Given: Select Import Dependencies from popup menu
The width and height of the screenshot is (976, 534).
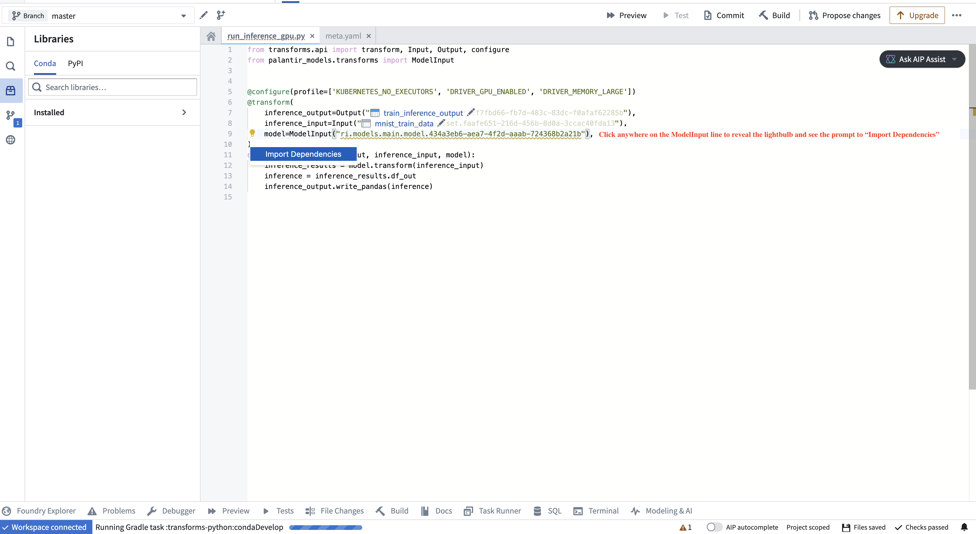Looking at the screenshot, I should 303,154.
